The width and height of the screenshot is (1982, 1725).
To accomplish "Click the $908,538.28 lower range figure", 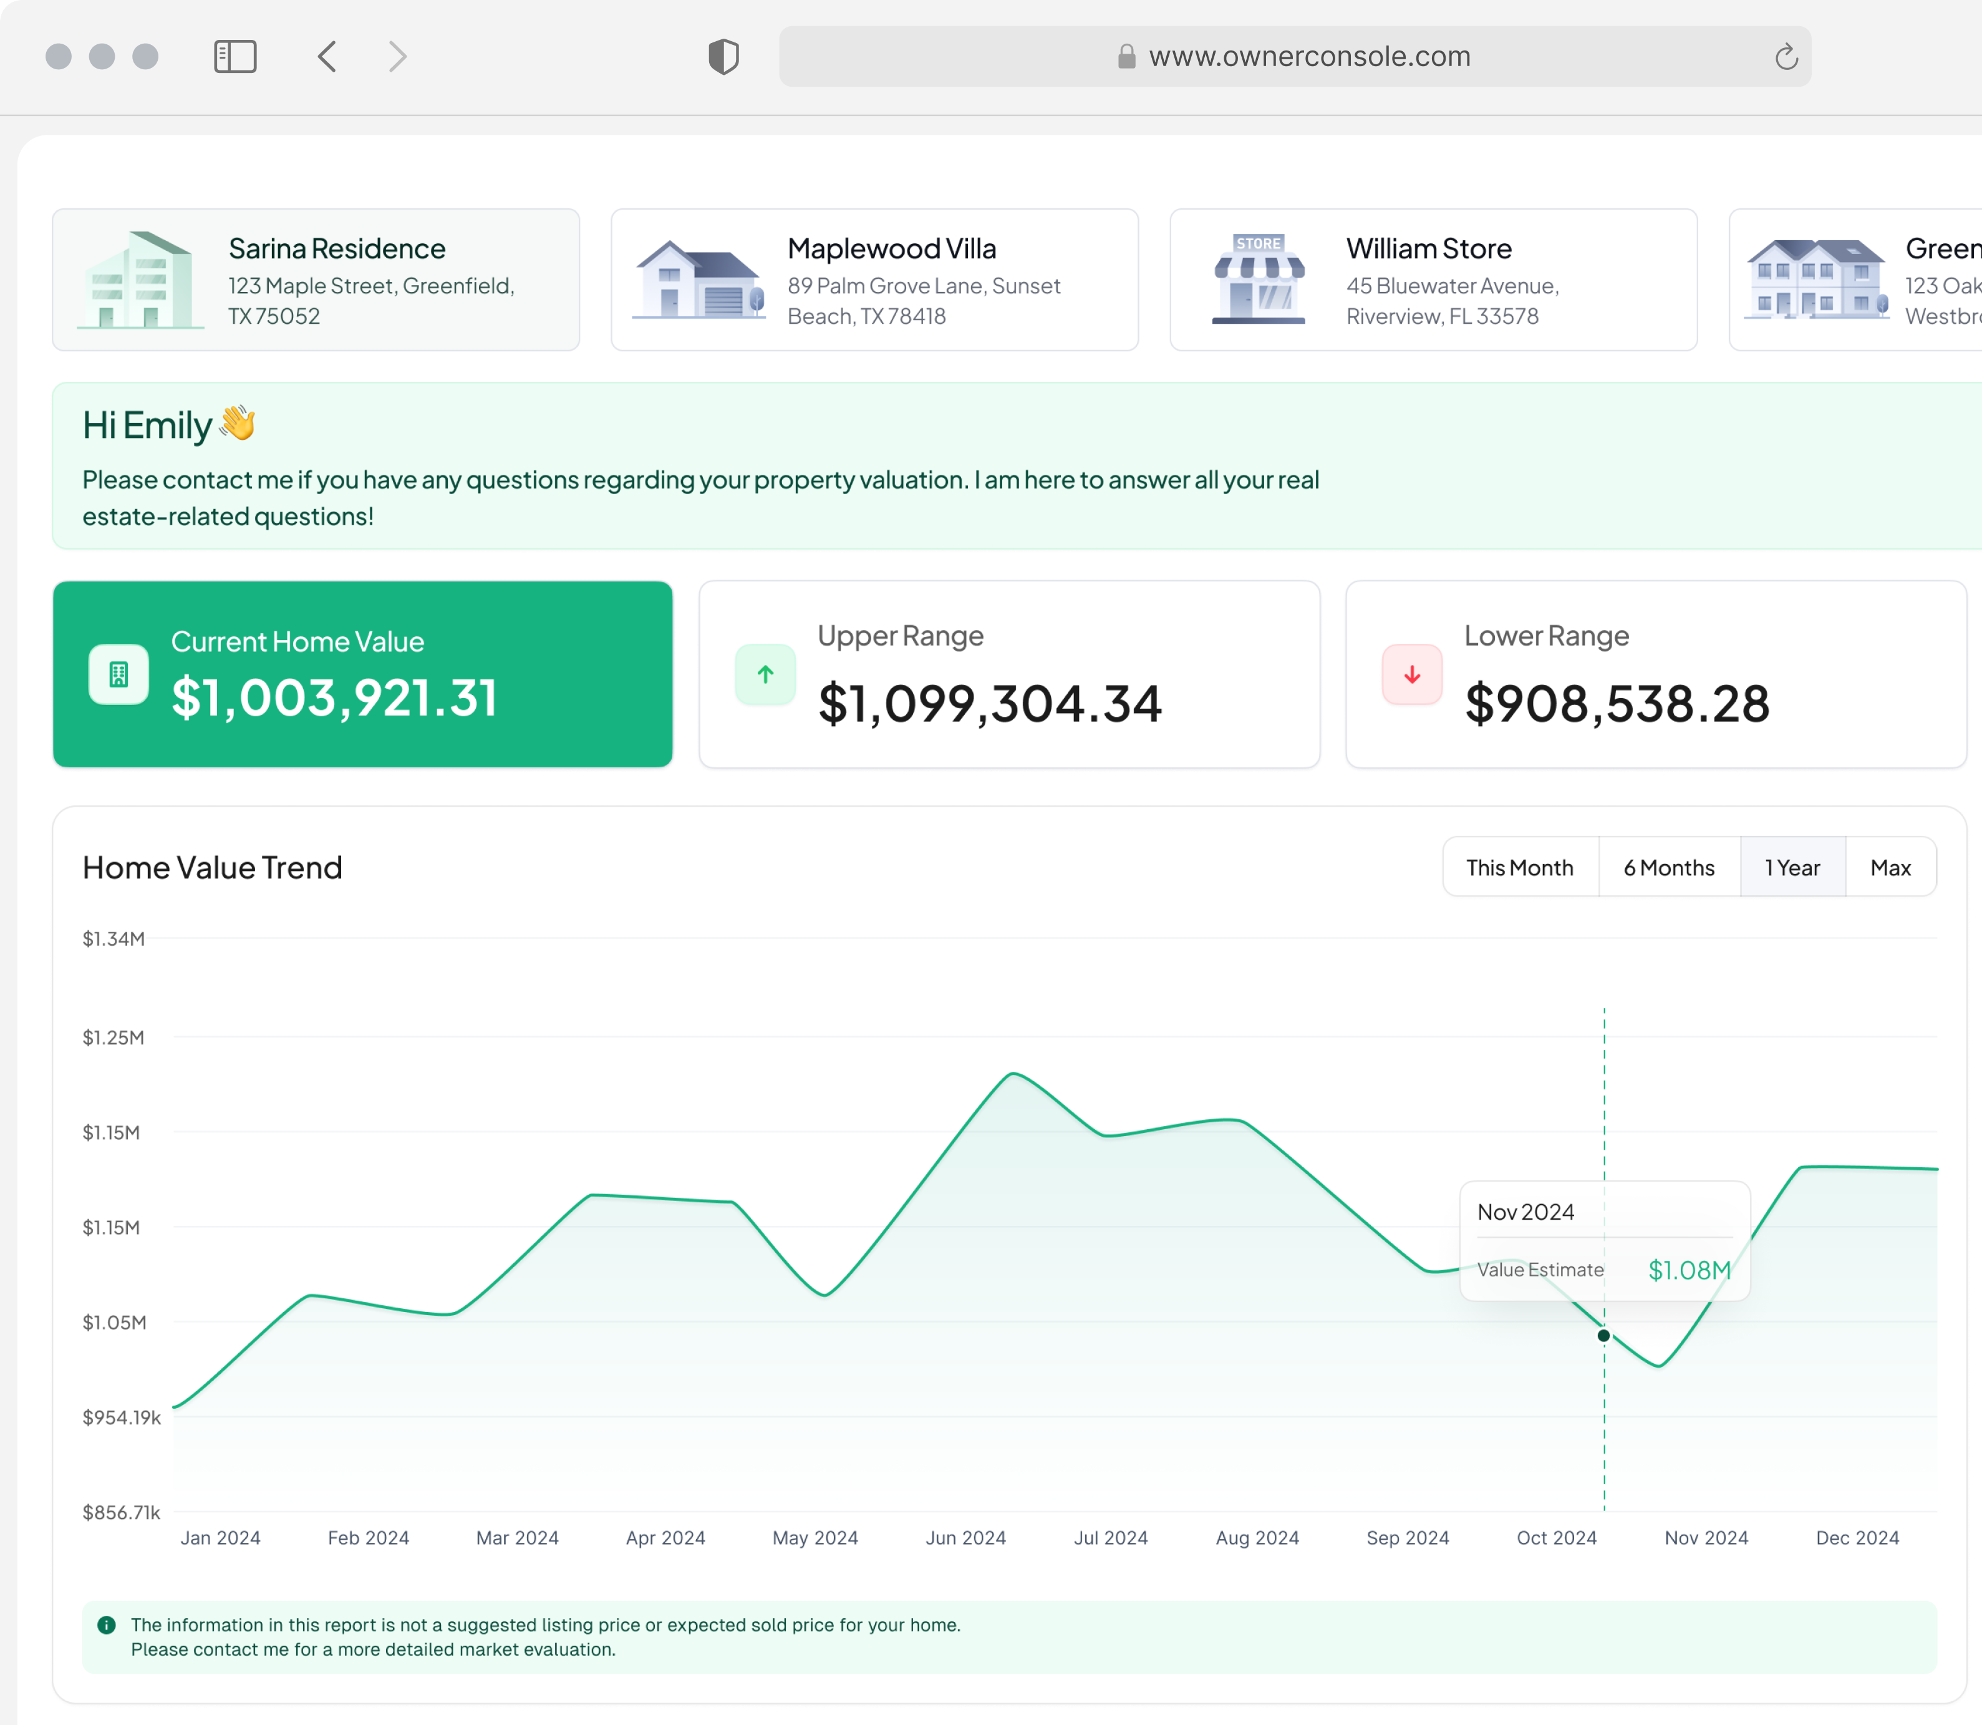I will click(x=1617, y=704).
